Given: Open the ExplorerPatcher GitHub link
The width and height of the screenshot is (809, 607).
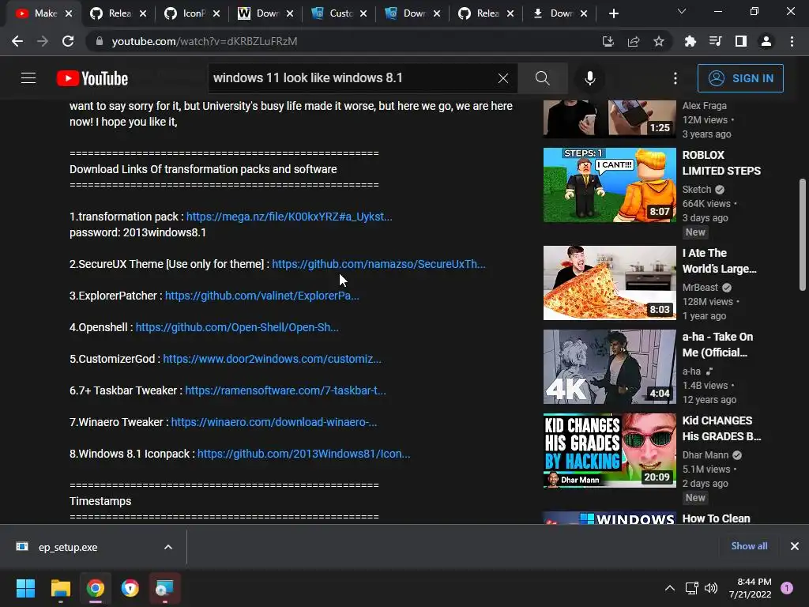Looking at the screenshot, I should 262,296.
